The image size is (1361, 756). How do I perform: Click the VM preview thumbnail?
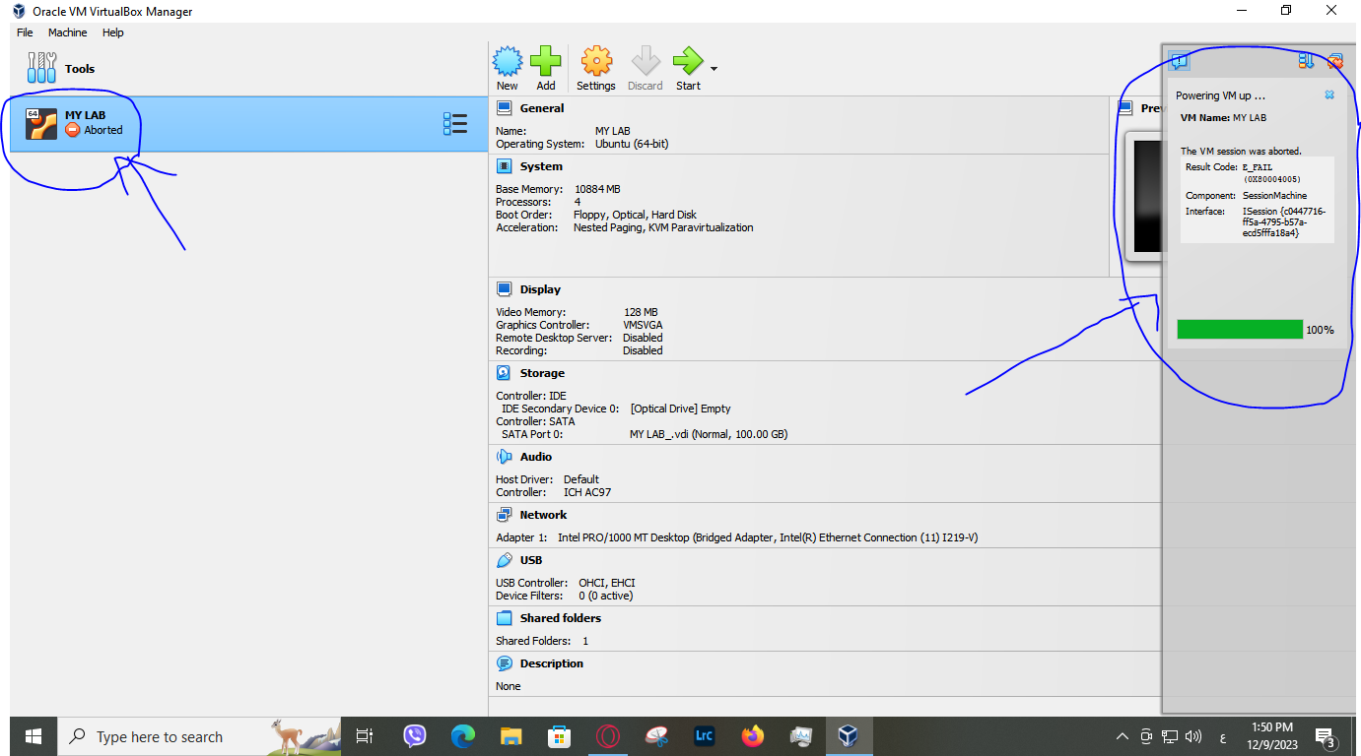coord(1145,197)
